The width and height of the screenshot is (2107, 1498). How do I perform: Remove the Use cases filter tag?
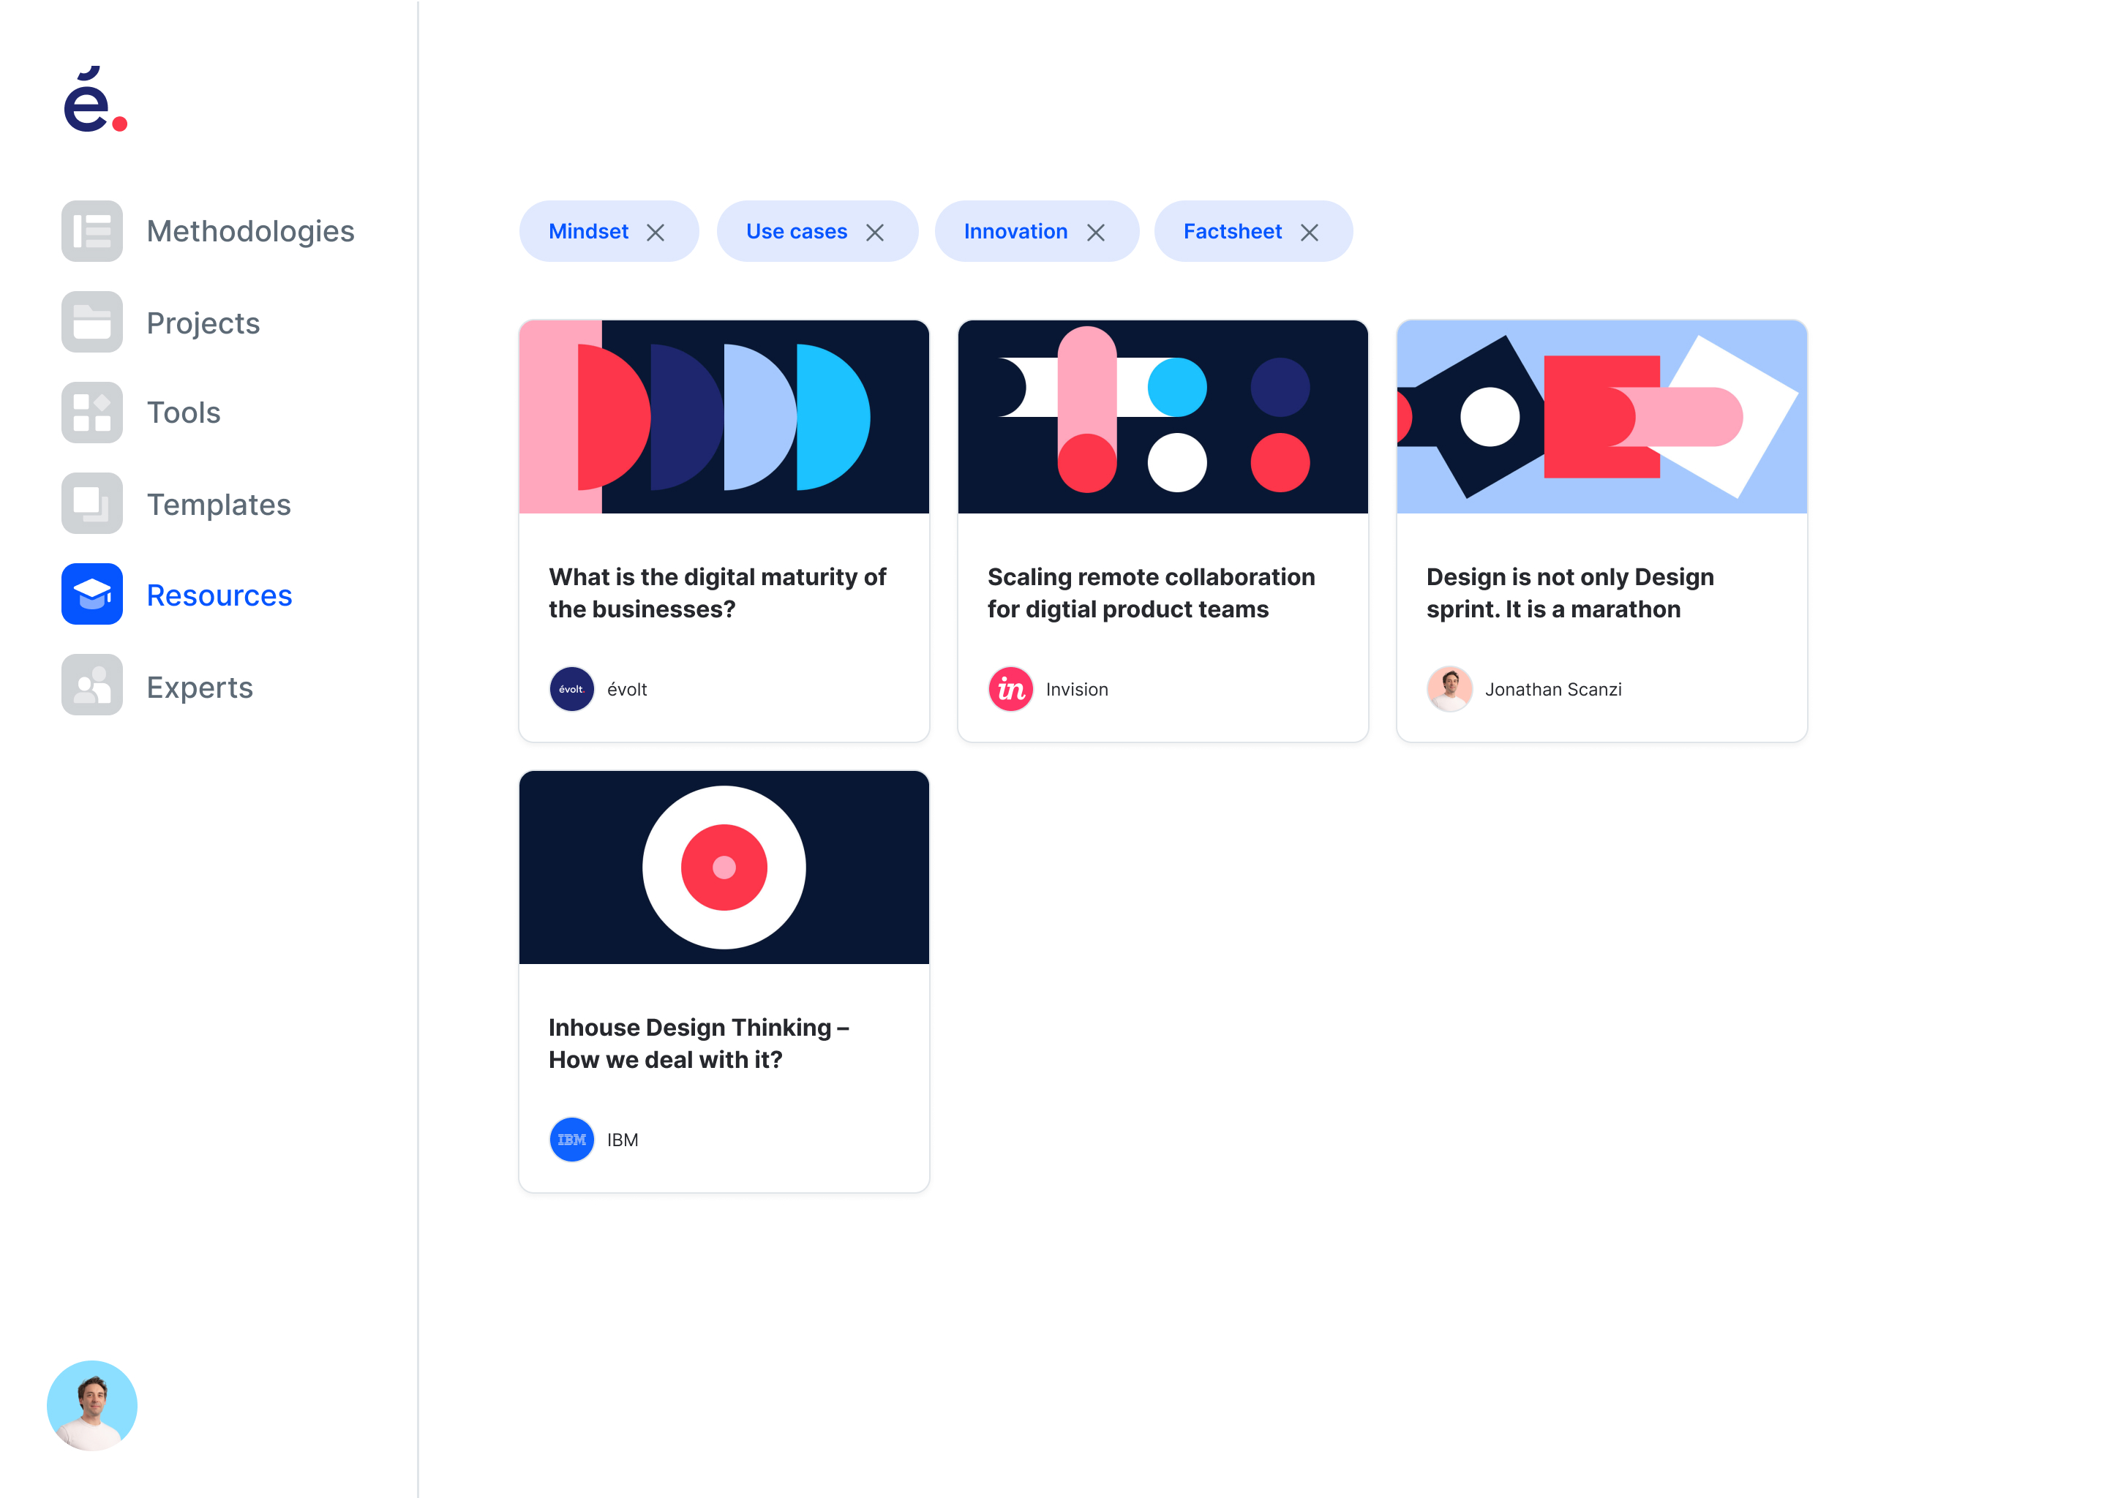point(874,233)
